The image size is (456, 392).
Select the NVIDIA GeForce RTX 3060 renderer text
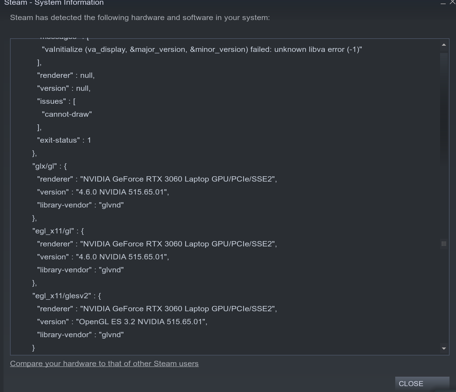pyautogui.click(x=178, y=179)
